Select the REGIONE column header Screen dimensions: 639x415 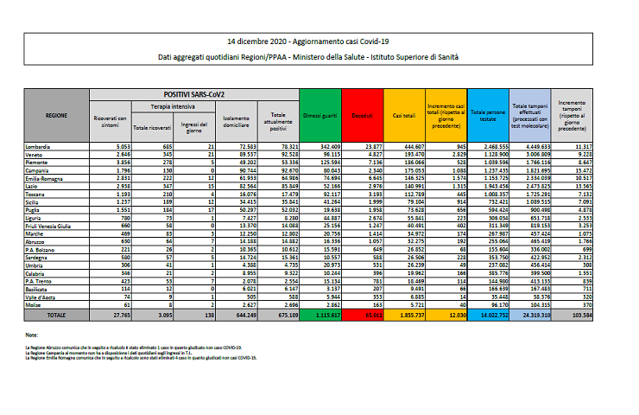(55, 114)
